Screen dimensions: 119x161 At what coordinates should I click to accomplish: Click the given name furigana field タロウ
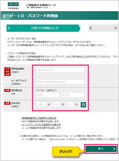click(x=73, y=95)
